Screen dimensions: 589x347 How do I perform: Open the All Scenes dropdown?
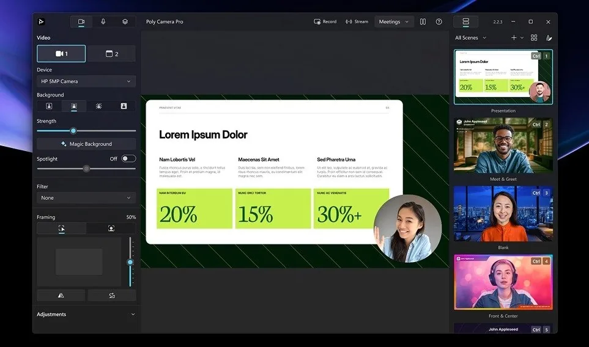[x=470, y=37]
